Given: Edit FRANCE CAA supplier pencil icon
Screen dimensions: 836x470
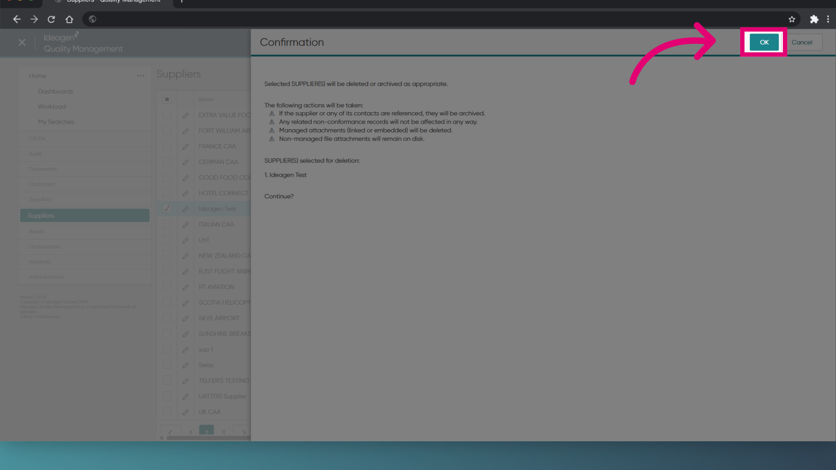Looking at the screenshot, I should [185, 147].
